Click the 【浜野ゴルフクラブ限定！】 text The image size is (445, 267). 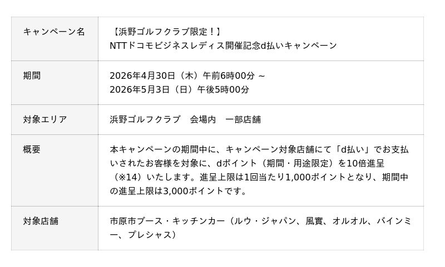pyautogui.click(x=166, y=32)
